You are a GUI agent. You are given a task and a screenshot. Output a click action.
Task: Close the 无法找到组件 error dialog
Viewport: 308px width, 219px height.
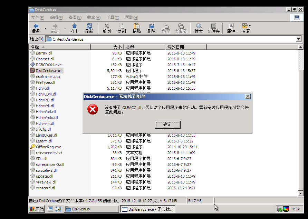[x=248, y=96]
